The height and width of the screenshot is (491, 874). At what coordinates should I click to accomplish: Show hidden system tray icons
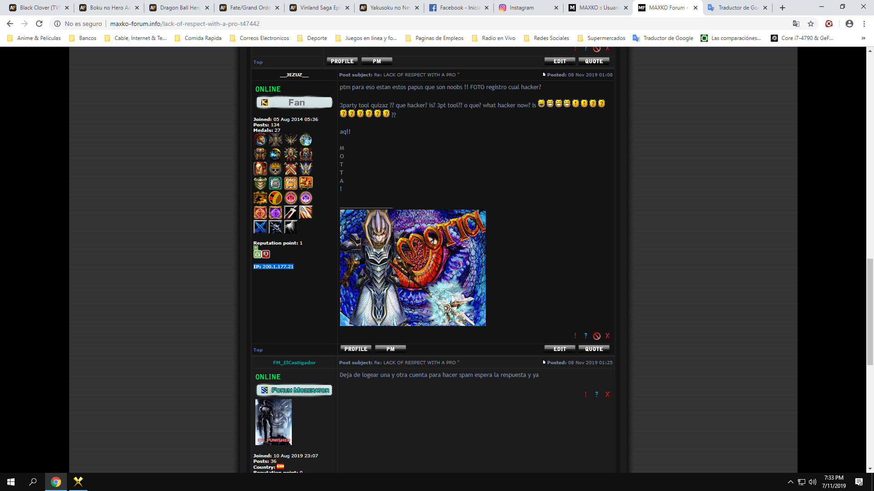click(x=791, y=482)
